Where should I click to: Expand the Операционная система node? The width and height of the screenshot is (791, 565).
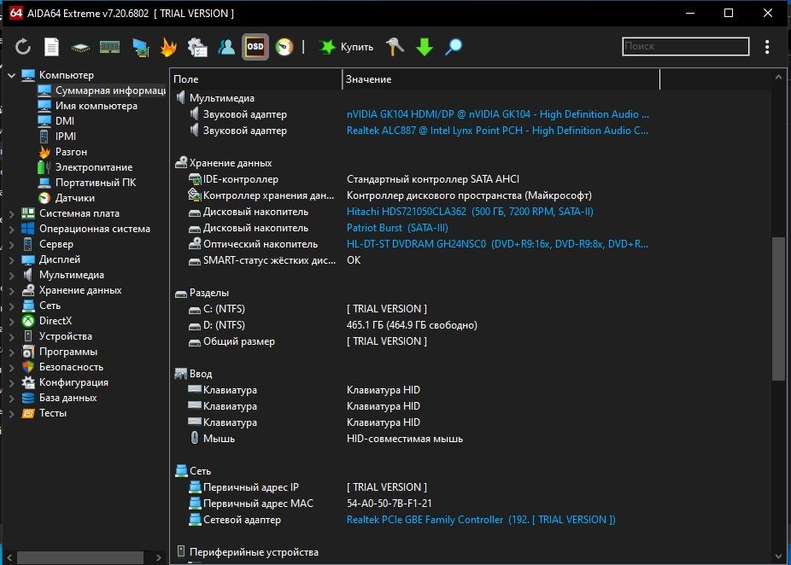[x=12, y=229]
